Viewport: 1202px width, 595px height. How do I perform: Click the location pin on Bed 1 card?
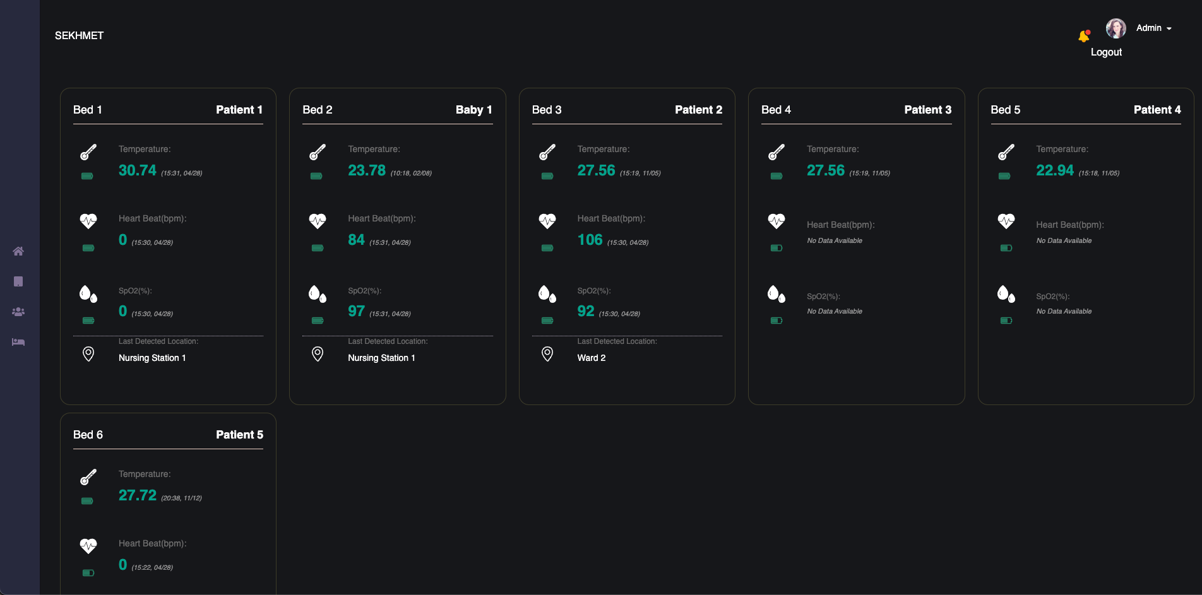tap(88, 354)
